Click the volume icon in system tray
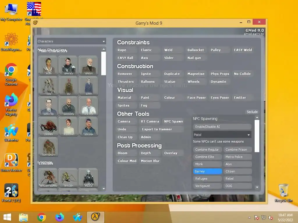The height and width of the screenshot is (223, 298). pos(271,217)
